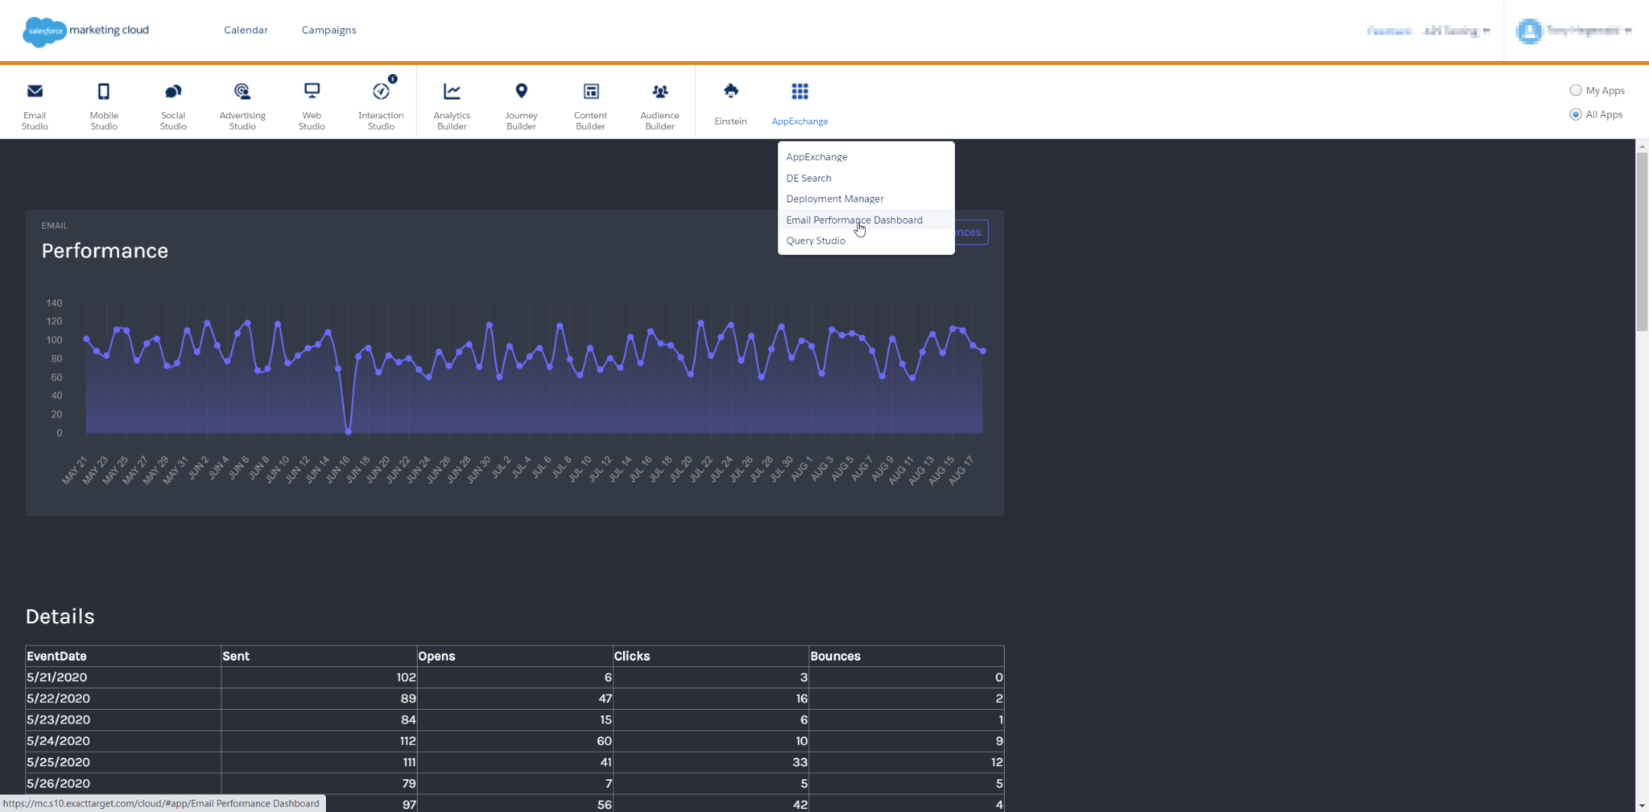Viewport: 1649px width, 812px height.
Task: Select the 5/24/2020 date cell
Action: (x=123, y=740)
